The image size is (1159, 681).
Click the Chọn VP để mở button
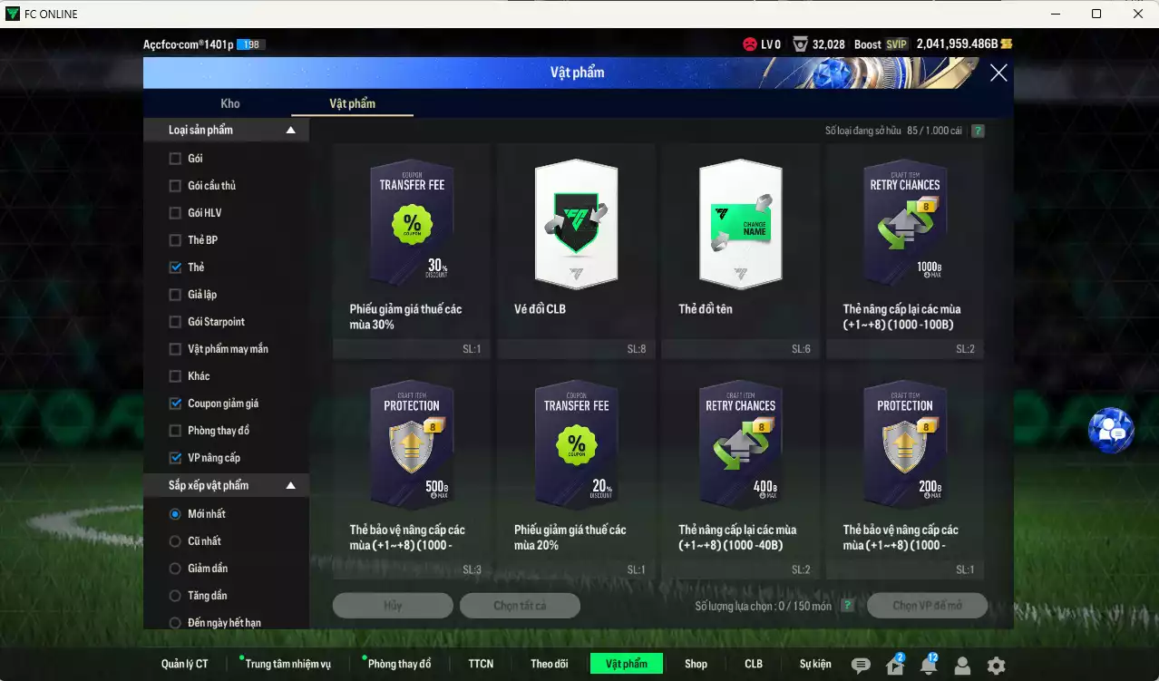(x=927, y=606)
